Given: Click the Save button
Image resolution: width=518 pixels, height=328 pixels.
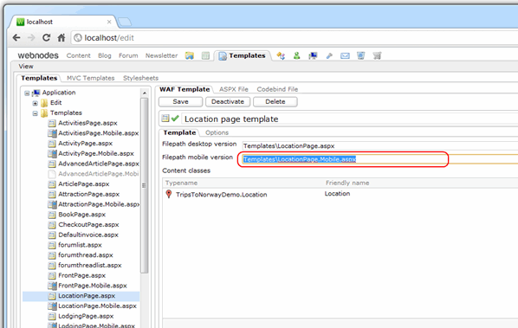Looking at the screenshot, I should [180, 102].
